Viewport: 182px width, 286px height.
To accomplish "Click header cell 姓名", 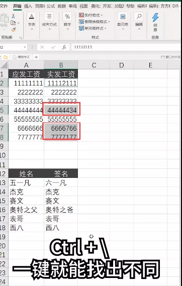I will 26,173.
